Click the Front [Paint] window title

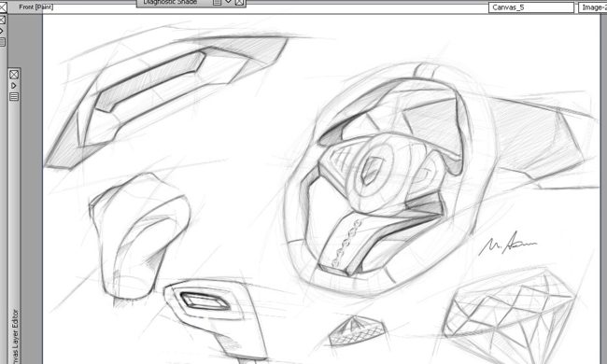tap(35, 7)
